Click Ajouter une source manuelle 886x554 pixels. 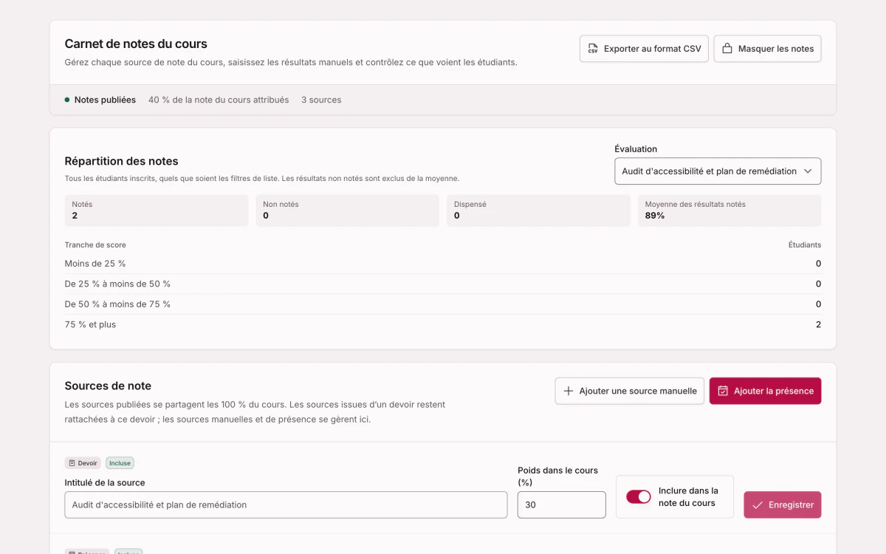pyautogui.click(x=630, y=391)
